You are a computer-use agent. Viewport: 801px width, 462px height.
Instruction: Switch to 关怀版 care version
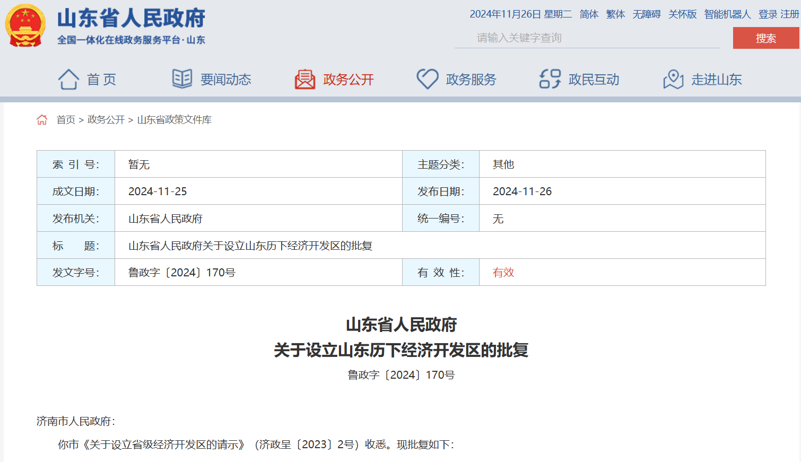682,14
